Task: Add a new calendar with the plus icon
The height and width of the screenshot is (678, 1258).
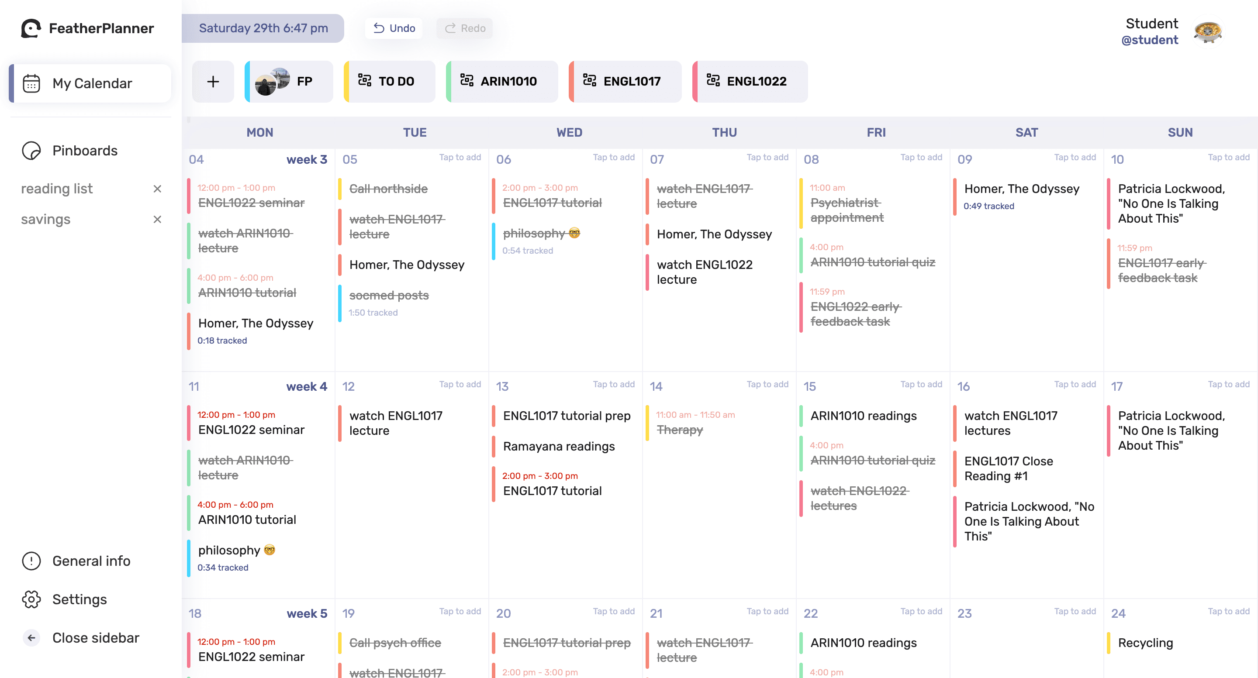Action: point(213,81)
